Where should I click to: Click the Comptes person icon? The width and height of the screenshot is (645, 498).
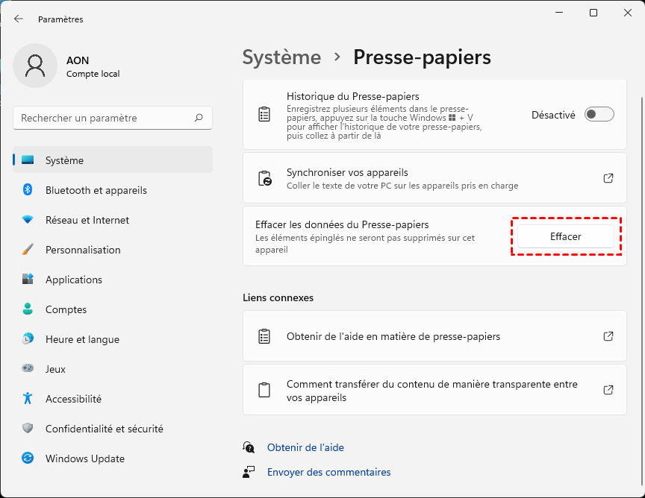28,309
